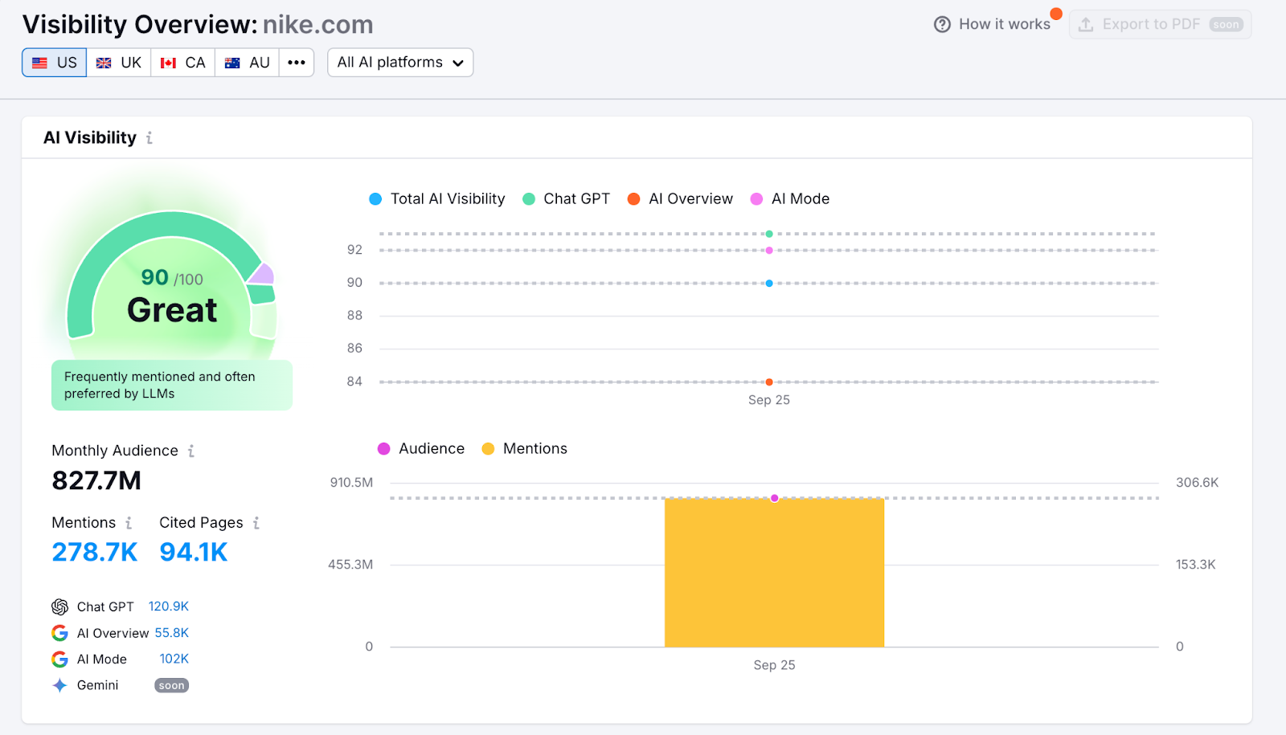Click the Gemini sparkle icon
Image resolution: width=1286 pixels, height=735 pixels.
(59, 685)
